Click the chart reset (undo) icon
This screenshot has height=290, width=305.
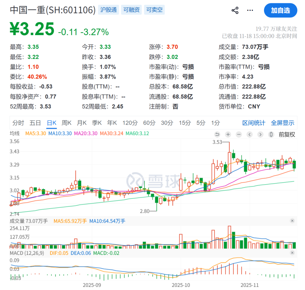coord(217,134)
